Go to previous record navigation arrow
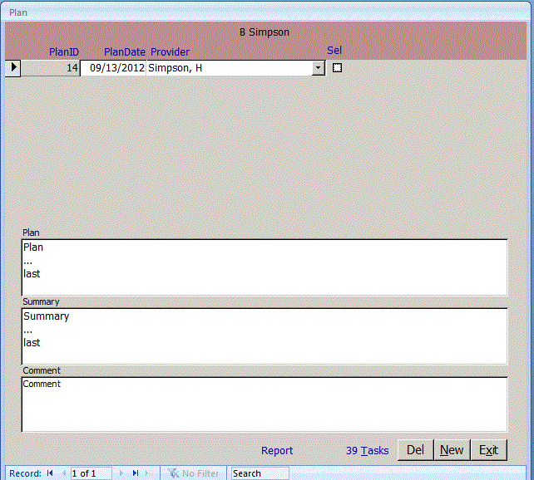 (64, 473)
